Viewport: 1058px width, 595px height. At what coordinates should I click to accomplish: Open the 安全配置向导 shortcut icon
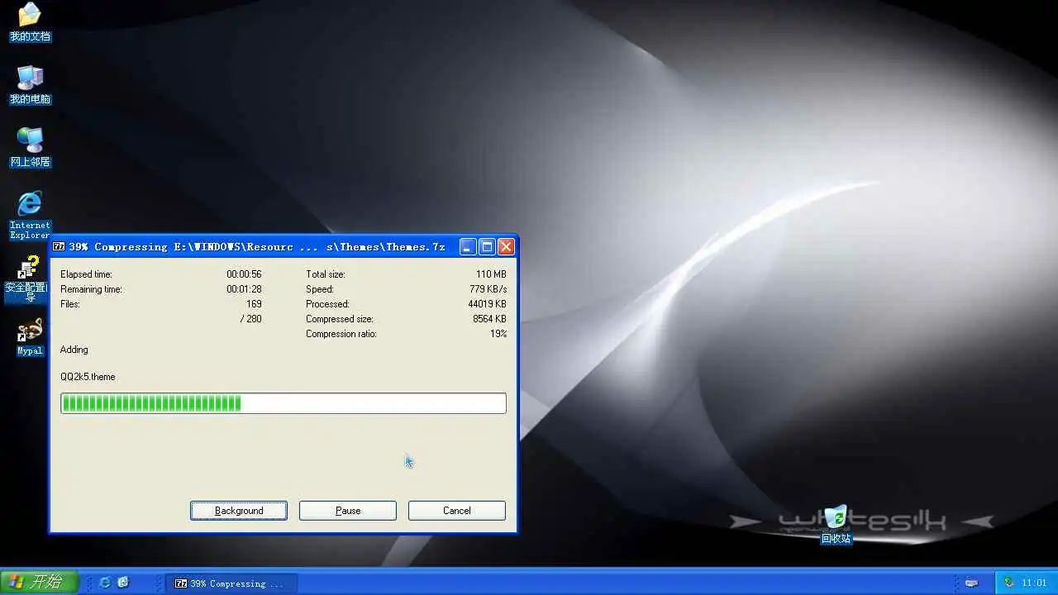(x=27, y=279)
